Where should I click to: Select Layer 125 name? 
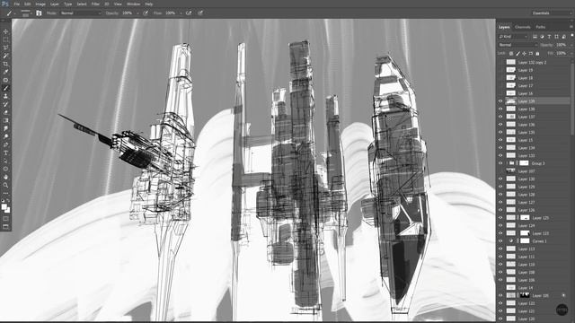[541, 218]
